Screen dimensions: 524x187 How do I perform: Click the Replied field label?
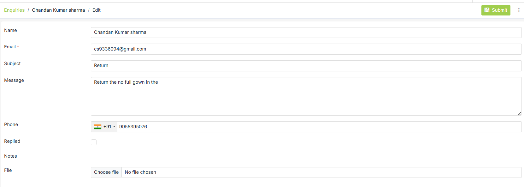12,141
